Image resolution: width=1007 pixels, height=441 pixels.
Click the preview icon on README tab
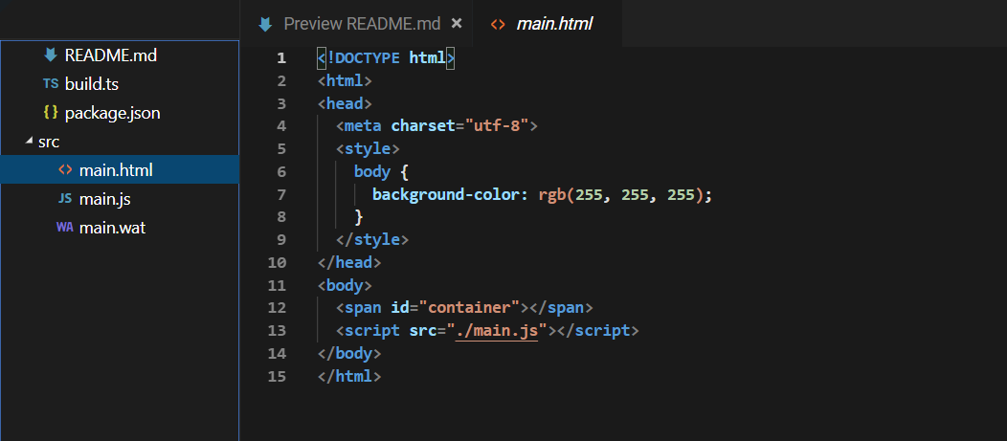pyautogui.click(x=265, y=23)
